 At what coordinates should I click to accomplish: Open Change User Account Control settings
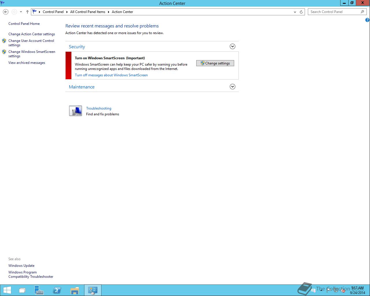pos(31,43)
